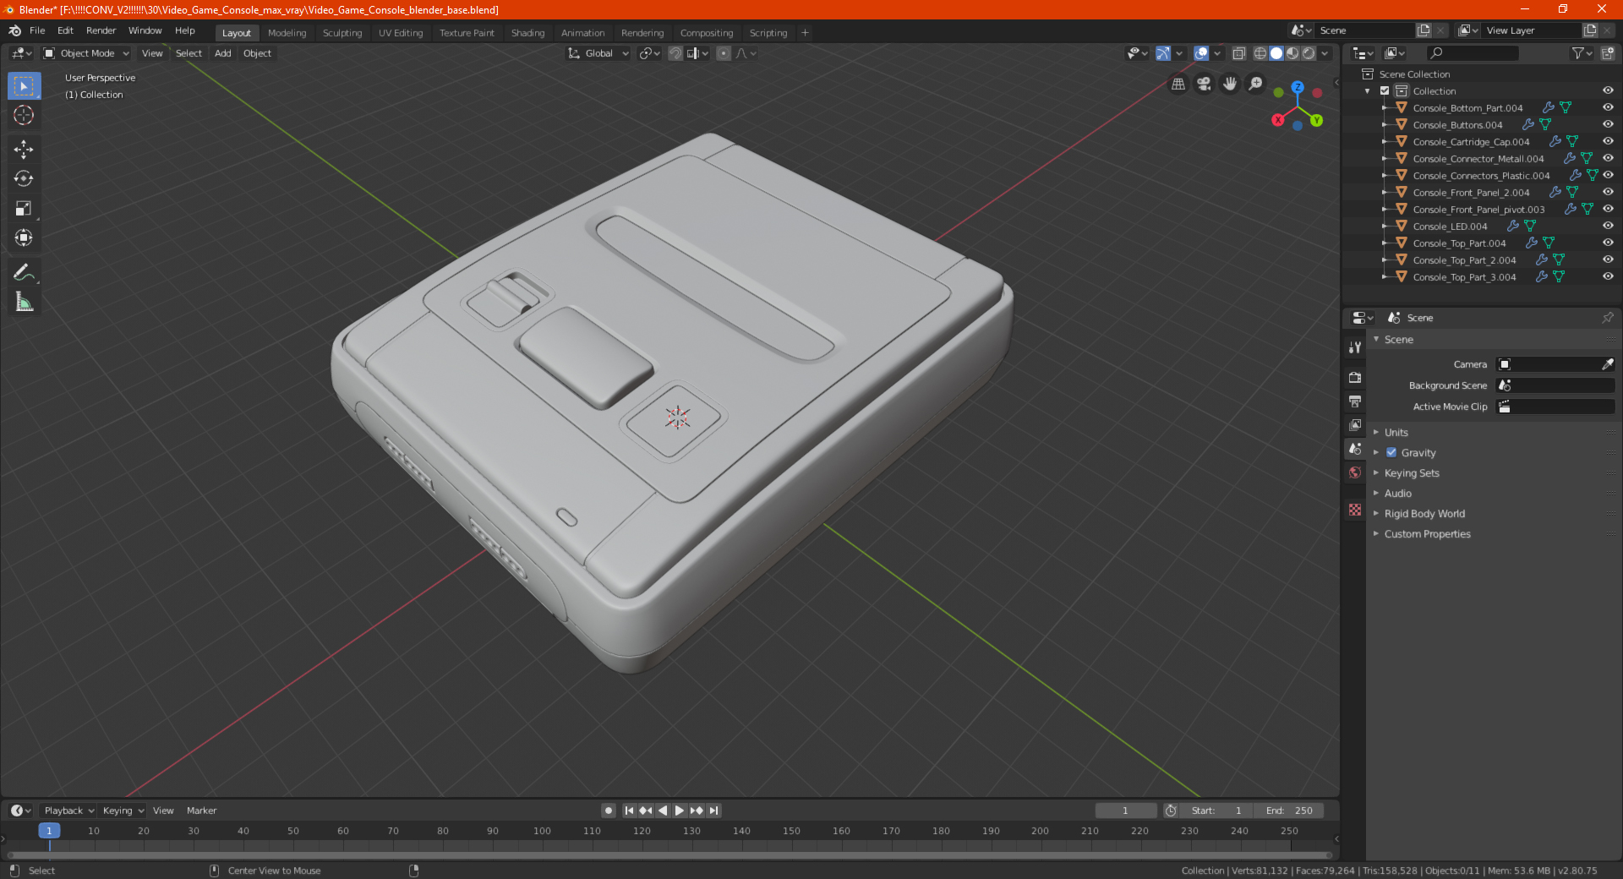Open the Playback dropdown in the timeline
Image resolution: width=1623 pixels, height=879 pixels.
click(x=68, y=811)
